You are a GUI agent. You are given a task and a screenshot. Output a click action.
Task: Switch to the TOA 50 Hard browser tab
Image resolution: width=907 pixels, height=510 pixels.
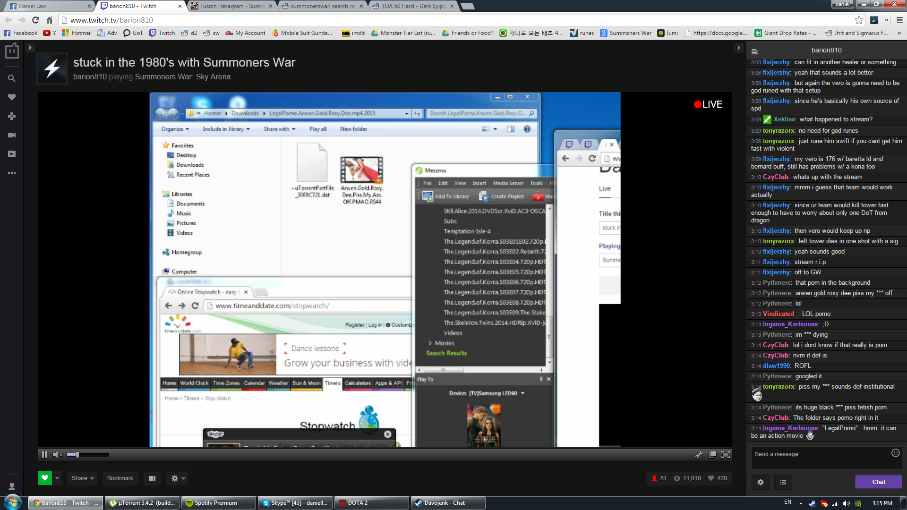(412, 6)
